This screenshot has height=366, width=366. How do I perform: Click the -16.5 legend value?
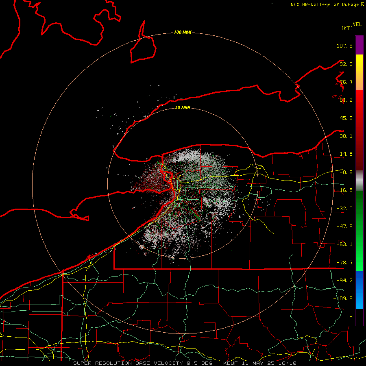[344, 190]
